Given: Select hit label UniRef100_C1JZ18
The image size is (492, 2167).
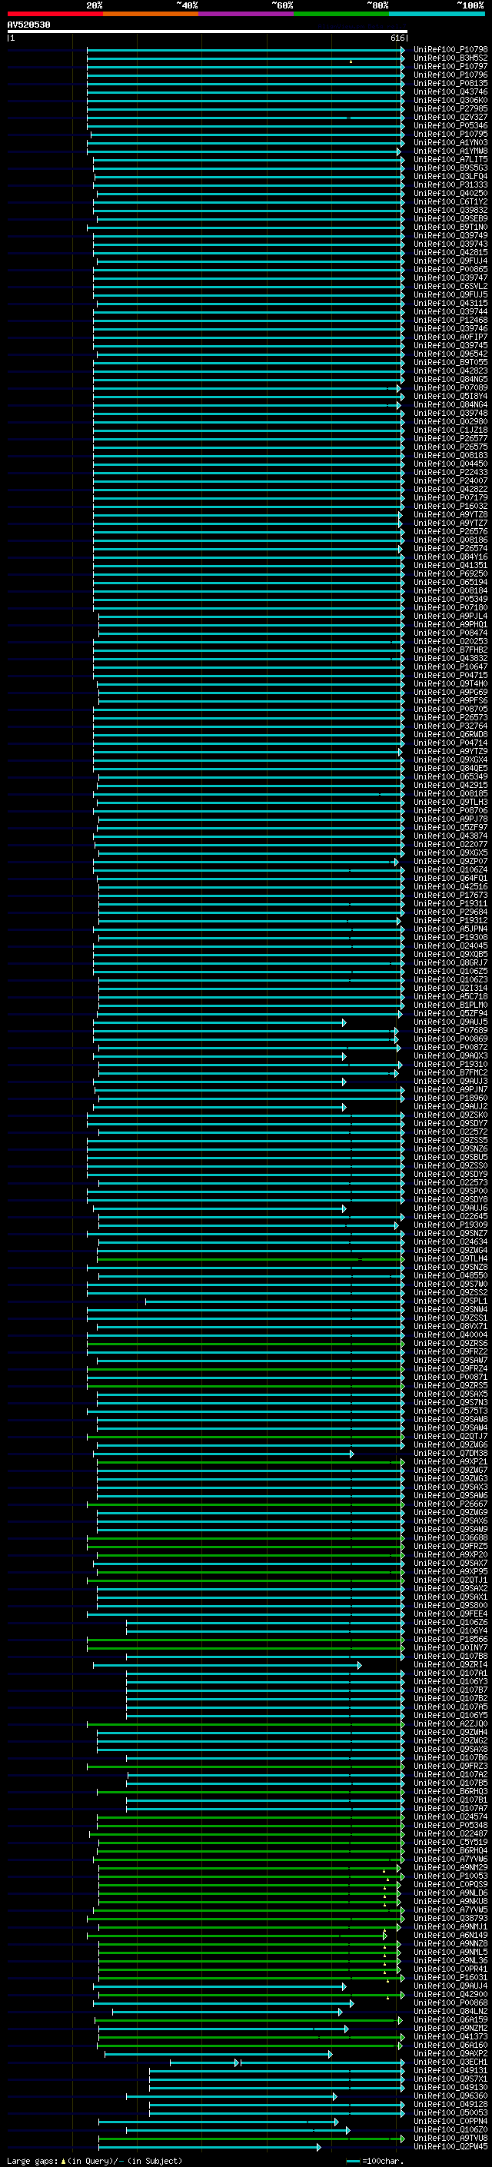Looking at the screenshot, I should (450, 430).
